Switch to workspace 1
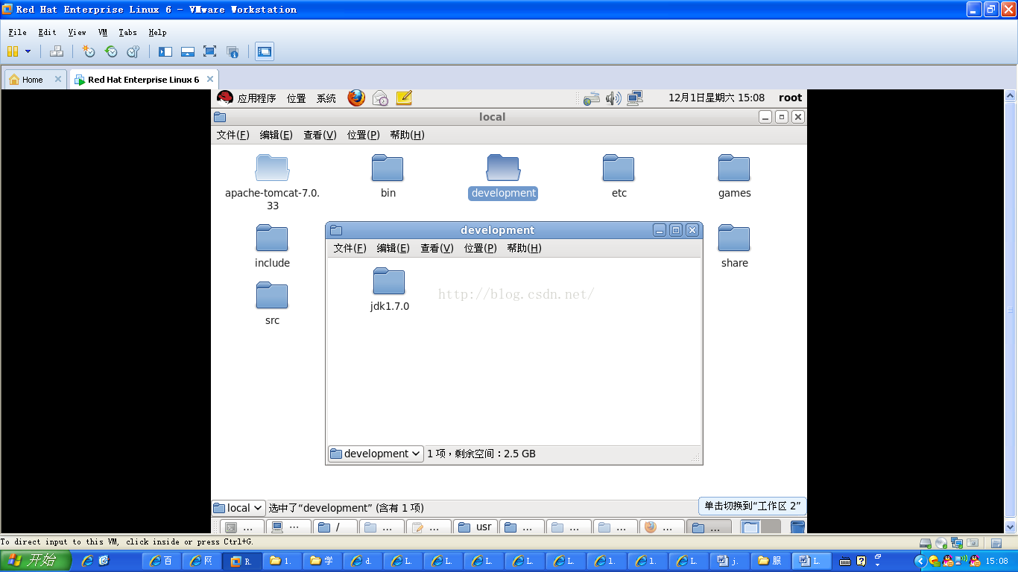This screenshot has width=1018, height=572. 750,527
